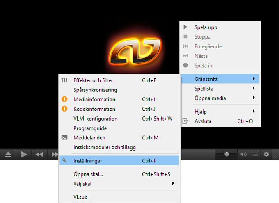Open the playlist via the list icon
Screen dimensions: 279x203
click(255, 154)
